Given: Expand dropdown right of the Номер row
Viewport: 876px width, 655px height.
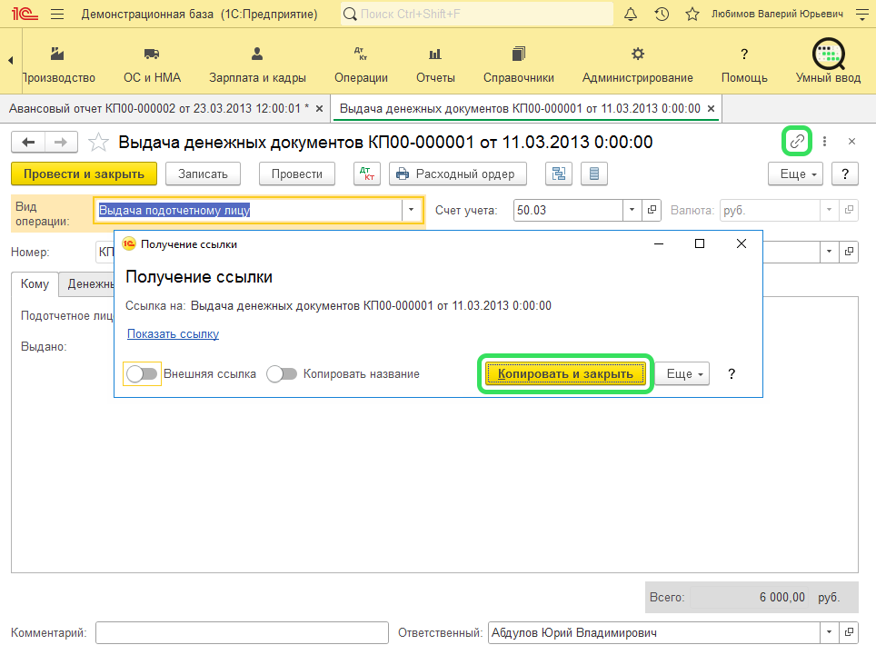Looking at the screenshot, I should click(x=829, y=252).
